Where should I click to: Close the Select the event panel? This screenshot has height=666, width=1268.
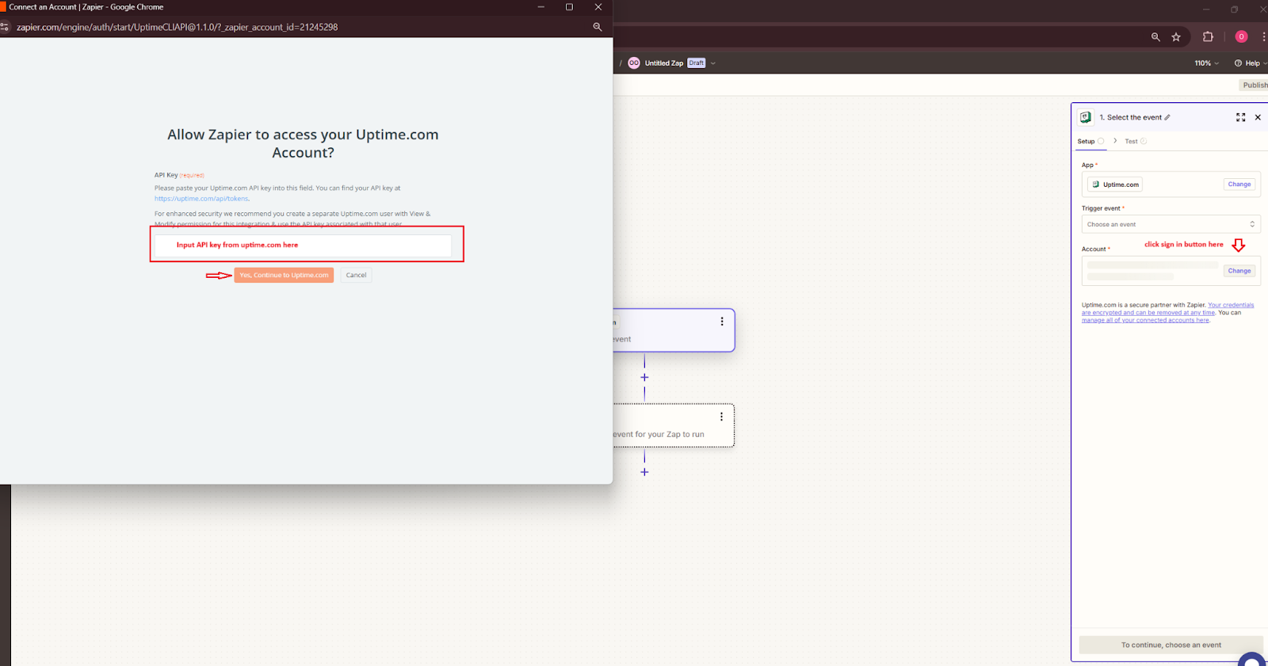click(1258, 117)
